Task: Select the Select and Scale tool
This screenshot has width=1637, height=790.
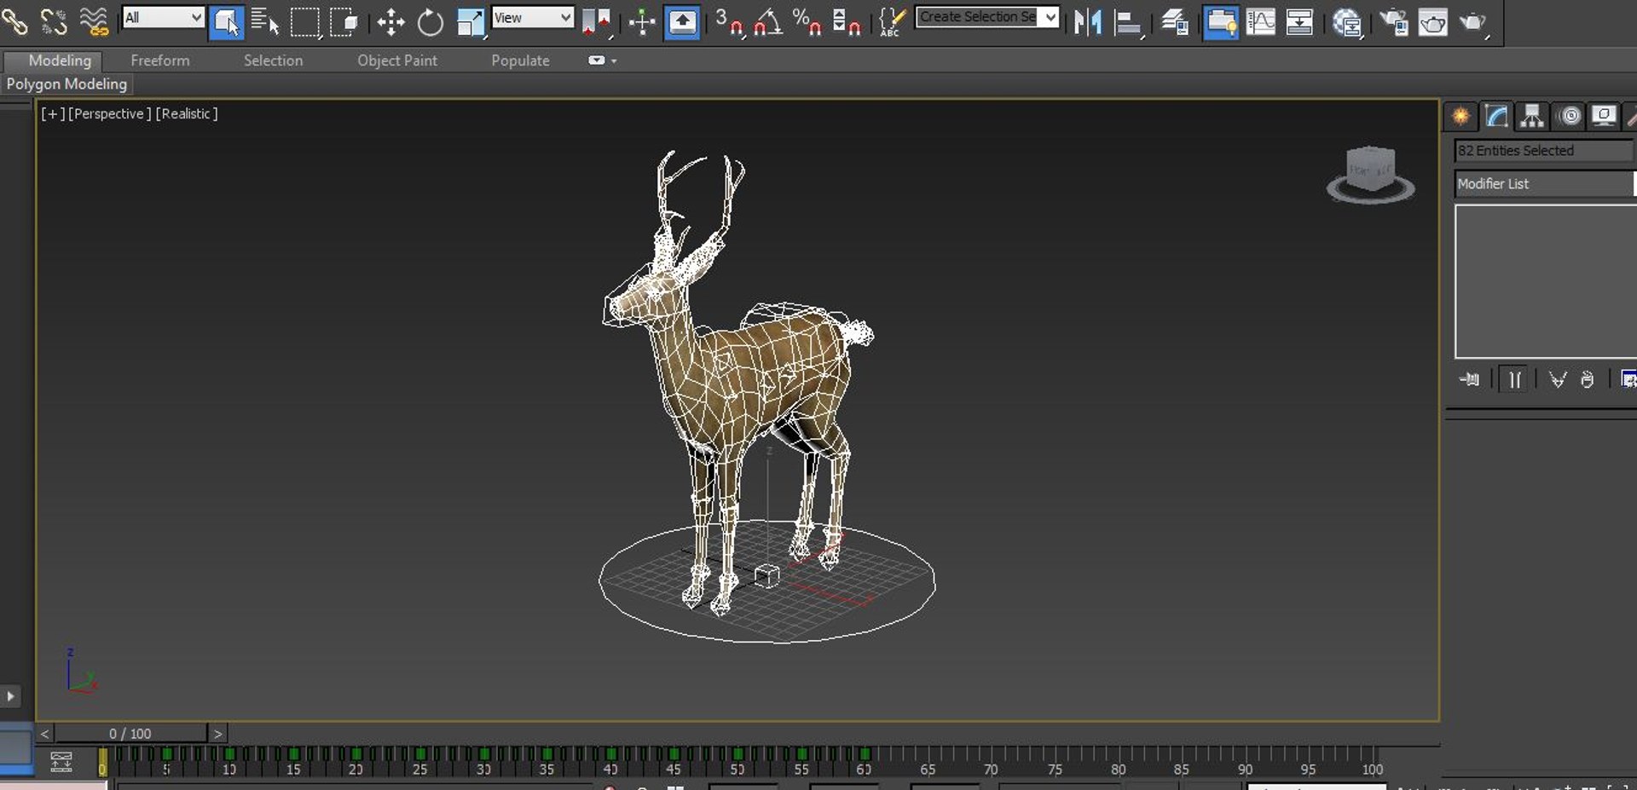Action: pos(471,22)
